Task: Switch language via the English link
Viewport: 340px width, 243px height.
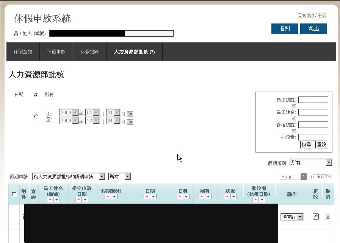Action: tap(306, 15)
